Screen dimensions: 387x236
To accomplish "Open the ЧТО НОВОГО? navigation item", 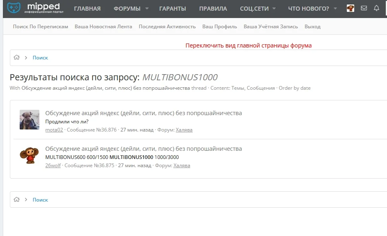I will point(309,9).
